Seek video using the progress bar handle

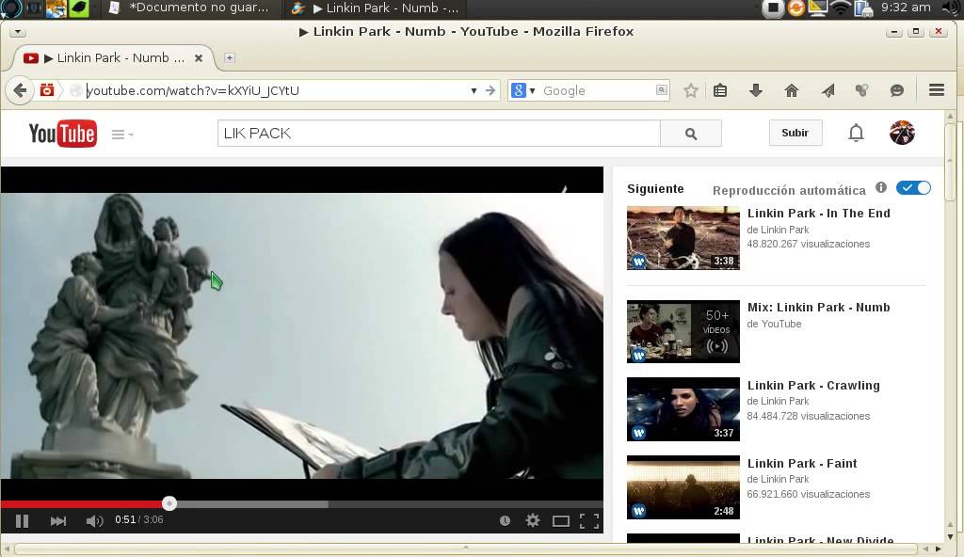tap(169, 503)
